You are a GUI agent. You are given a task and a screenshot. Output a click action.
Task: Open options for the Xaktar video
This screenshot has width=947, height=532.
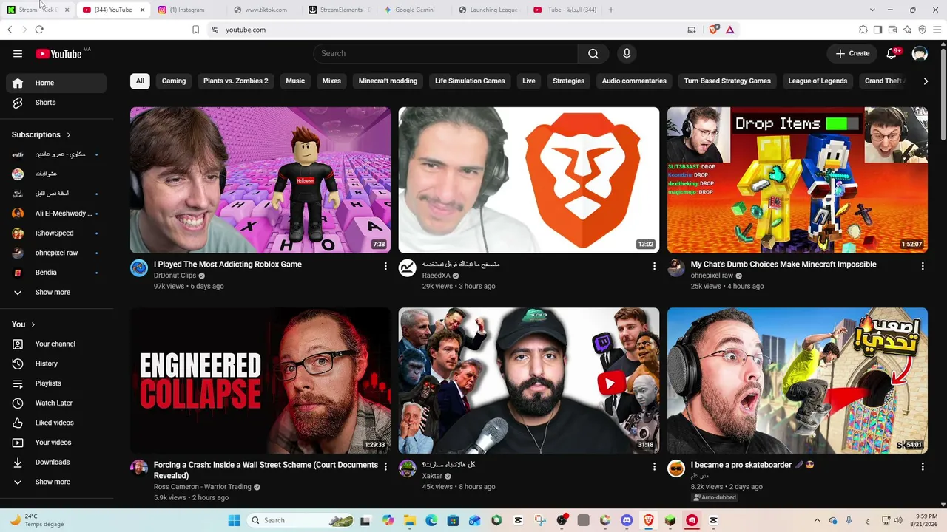[654, 466]
